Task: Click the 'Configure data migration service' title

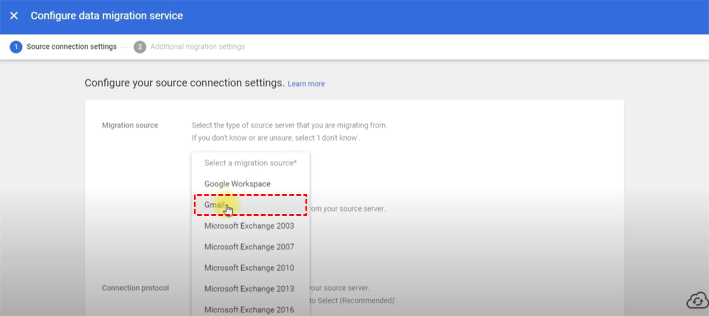Action: [107, 16]
